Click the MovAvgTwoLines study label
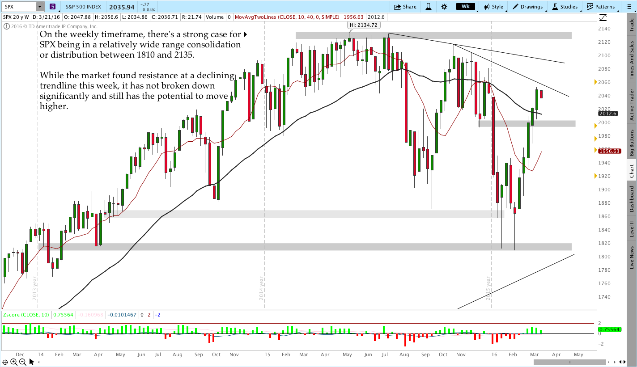Screen dimensions: 637x367 (287, 17)
